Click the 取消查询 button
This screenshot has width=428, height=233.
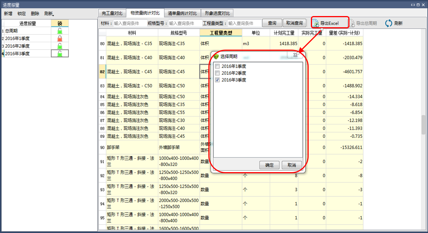click(x=294, y=23)
